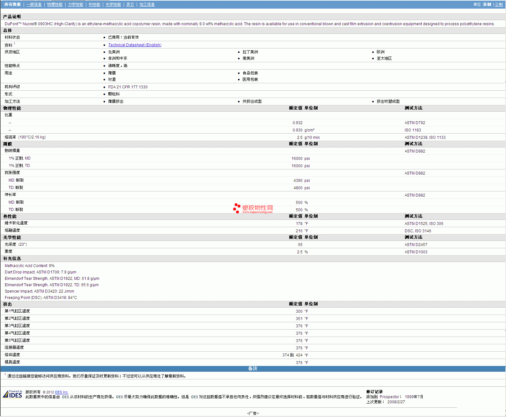Click the 第2气缸区温度 row
This screenshot has width=506, height=417.
253,318
